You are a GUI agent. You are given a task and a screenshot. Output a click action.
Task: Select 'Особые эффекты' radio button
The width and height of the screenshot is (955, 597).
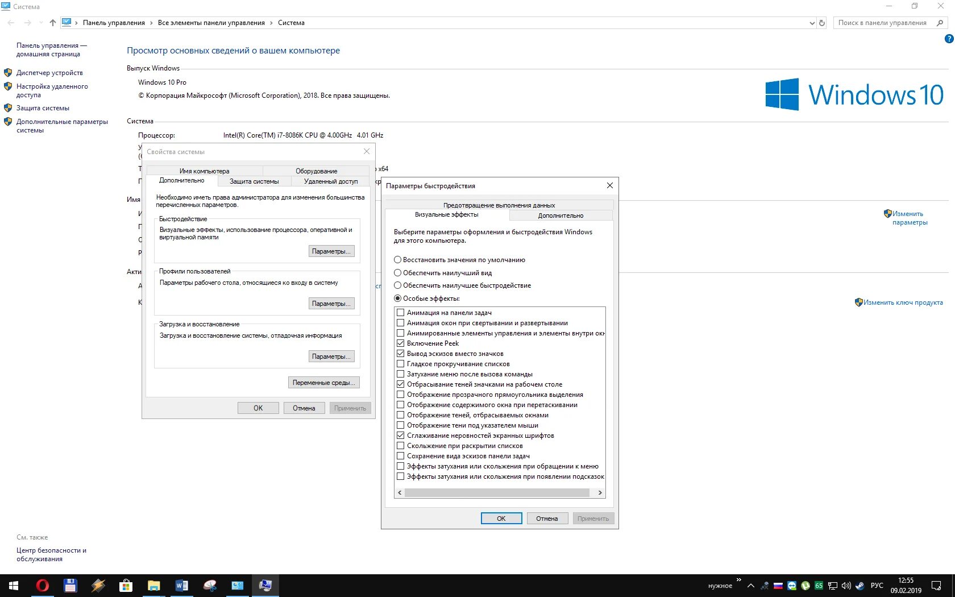398,298
